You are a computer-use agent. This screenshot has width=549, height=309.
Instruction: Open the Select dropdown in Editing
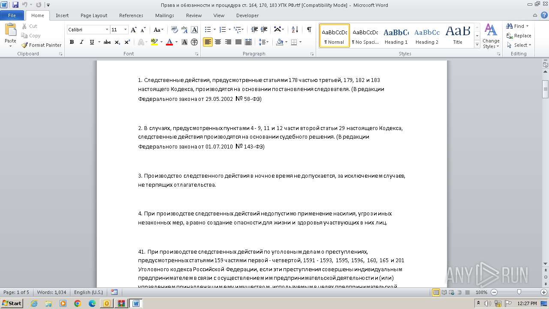(x=519, y=45)
